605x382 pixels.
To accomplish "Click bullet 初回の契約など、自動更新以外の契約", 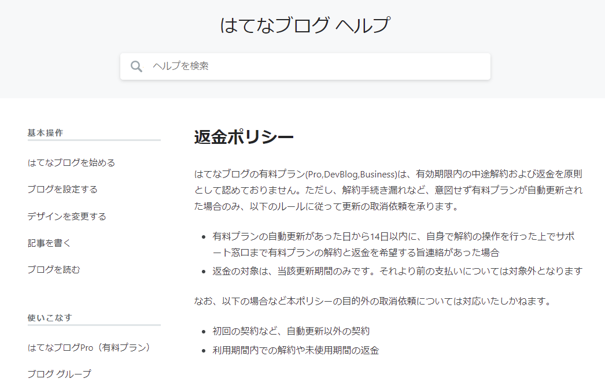I will click(291, 331).
